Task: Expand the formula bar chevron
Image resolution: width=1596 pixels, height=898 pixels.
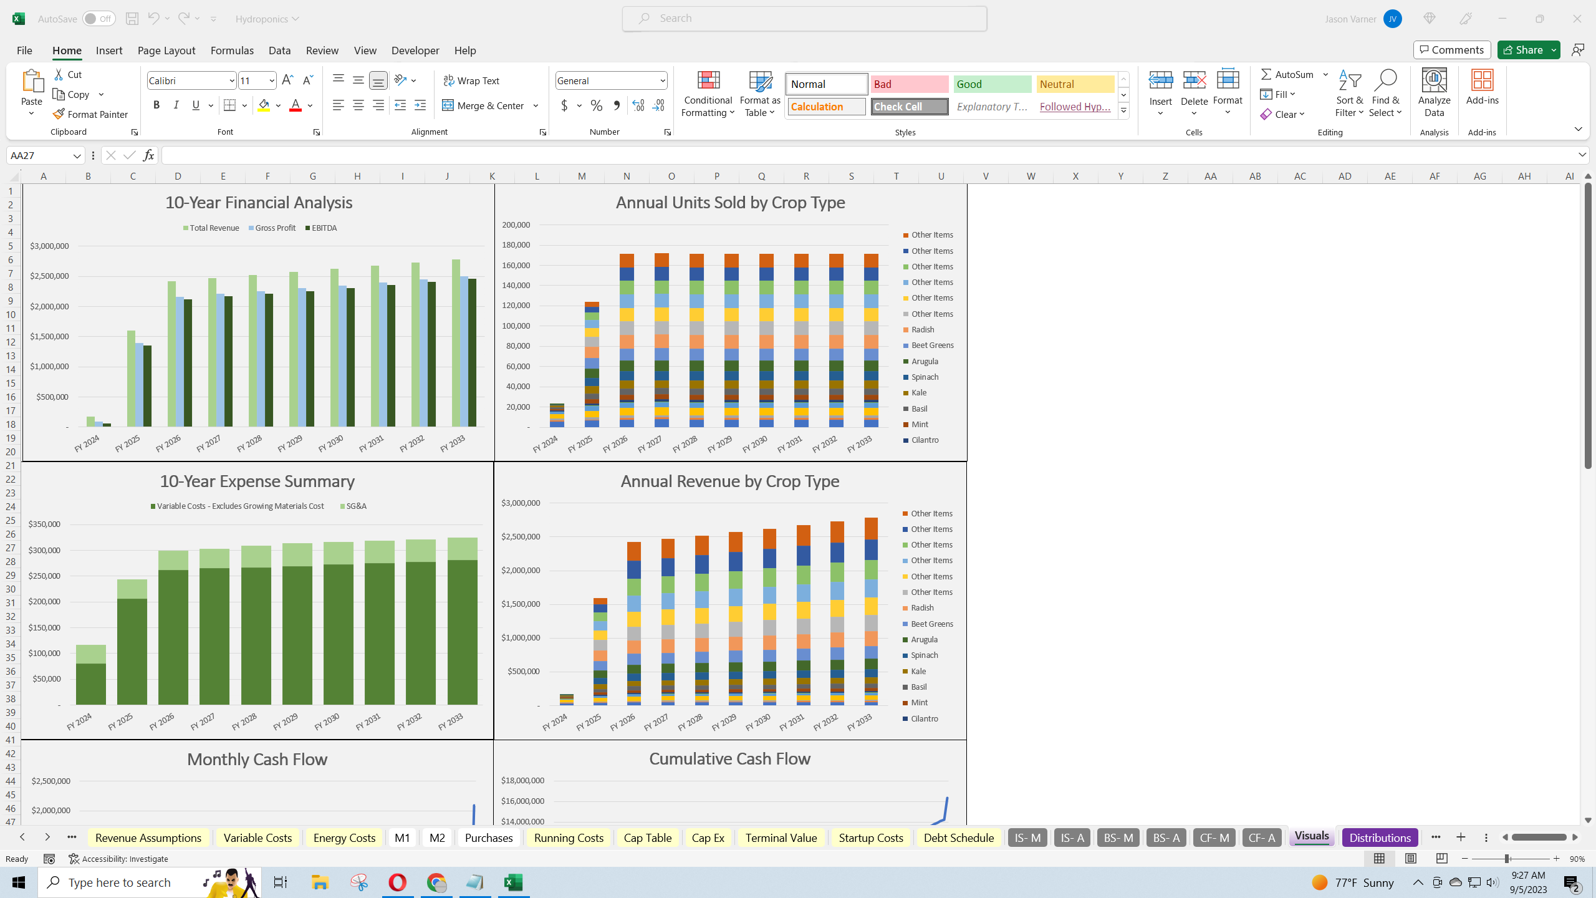Action: [1582, 155]
